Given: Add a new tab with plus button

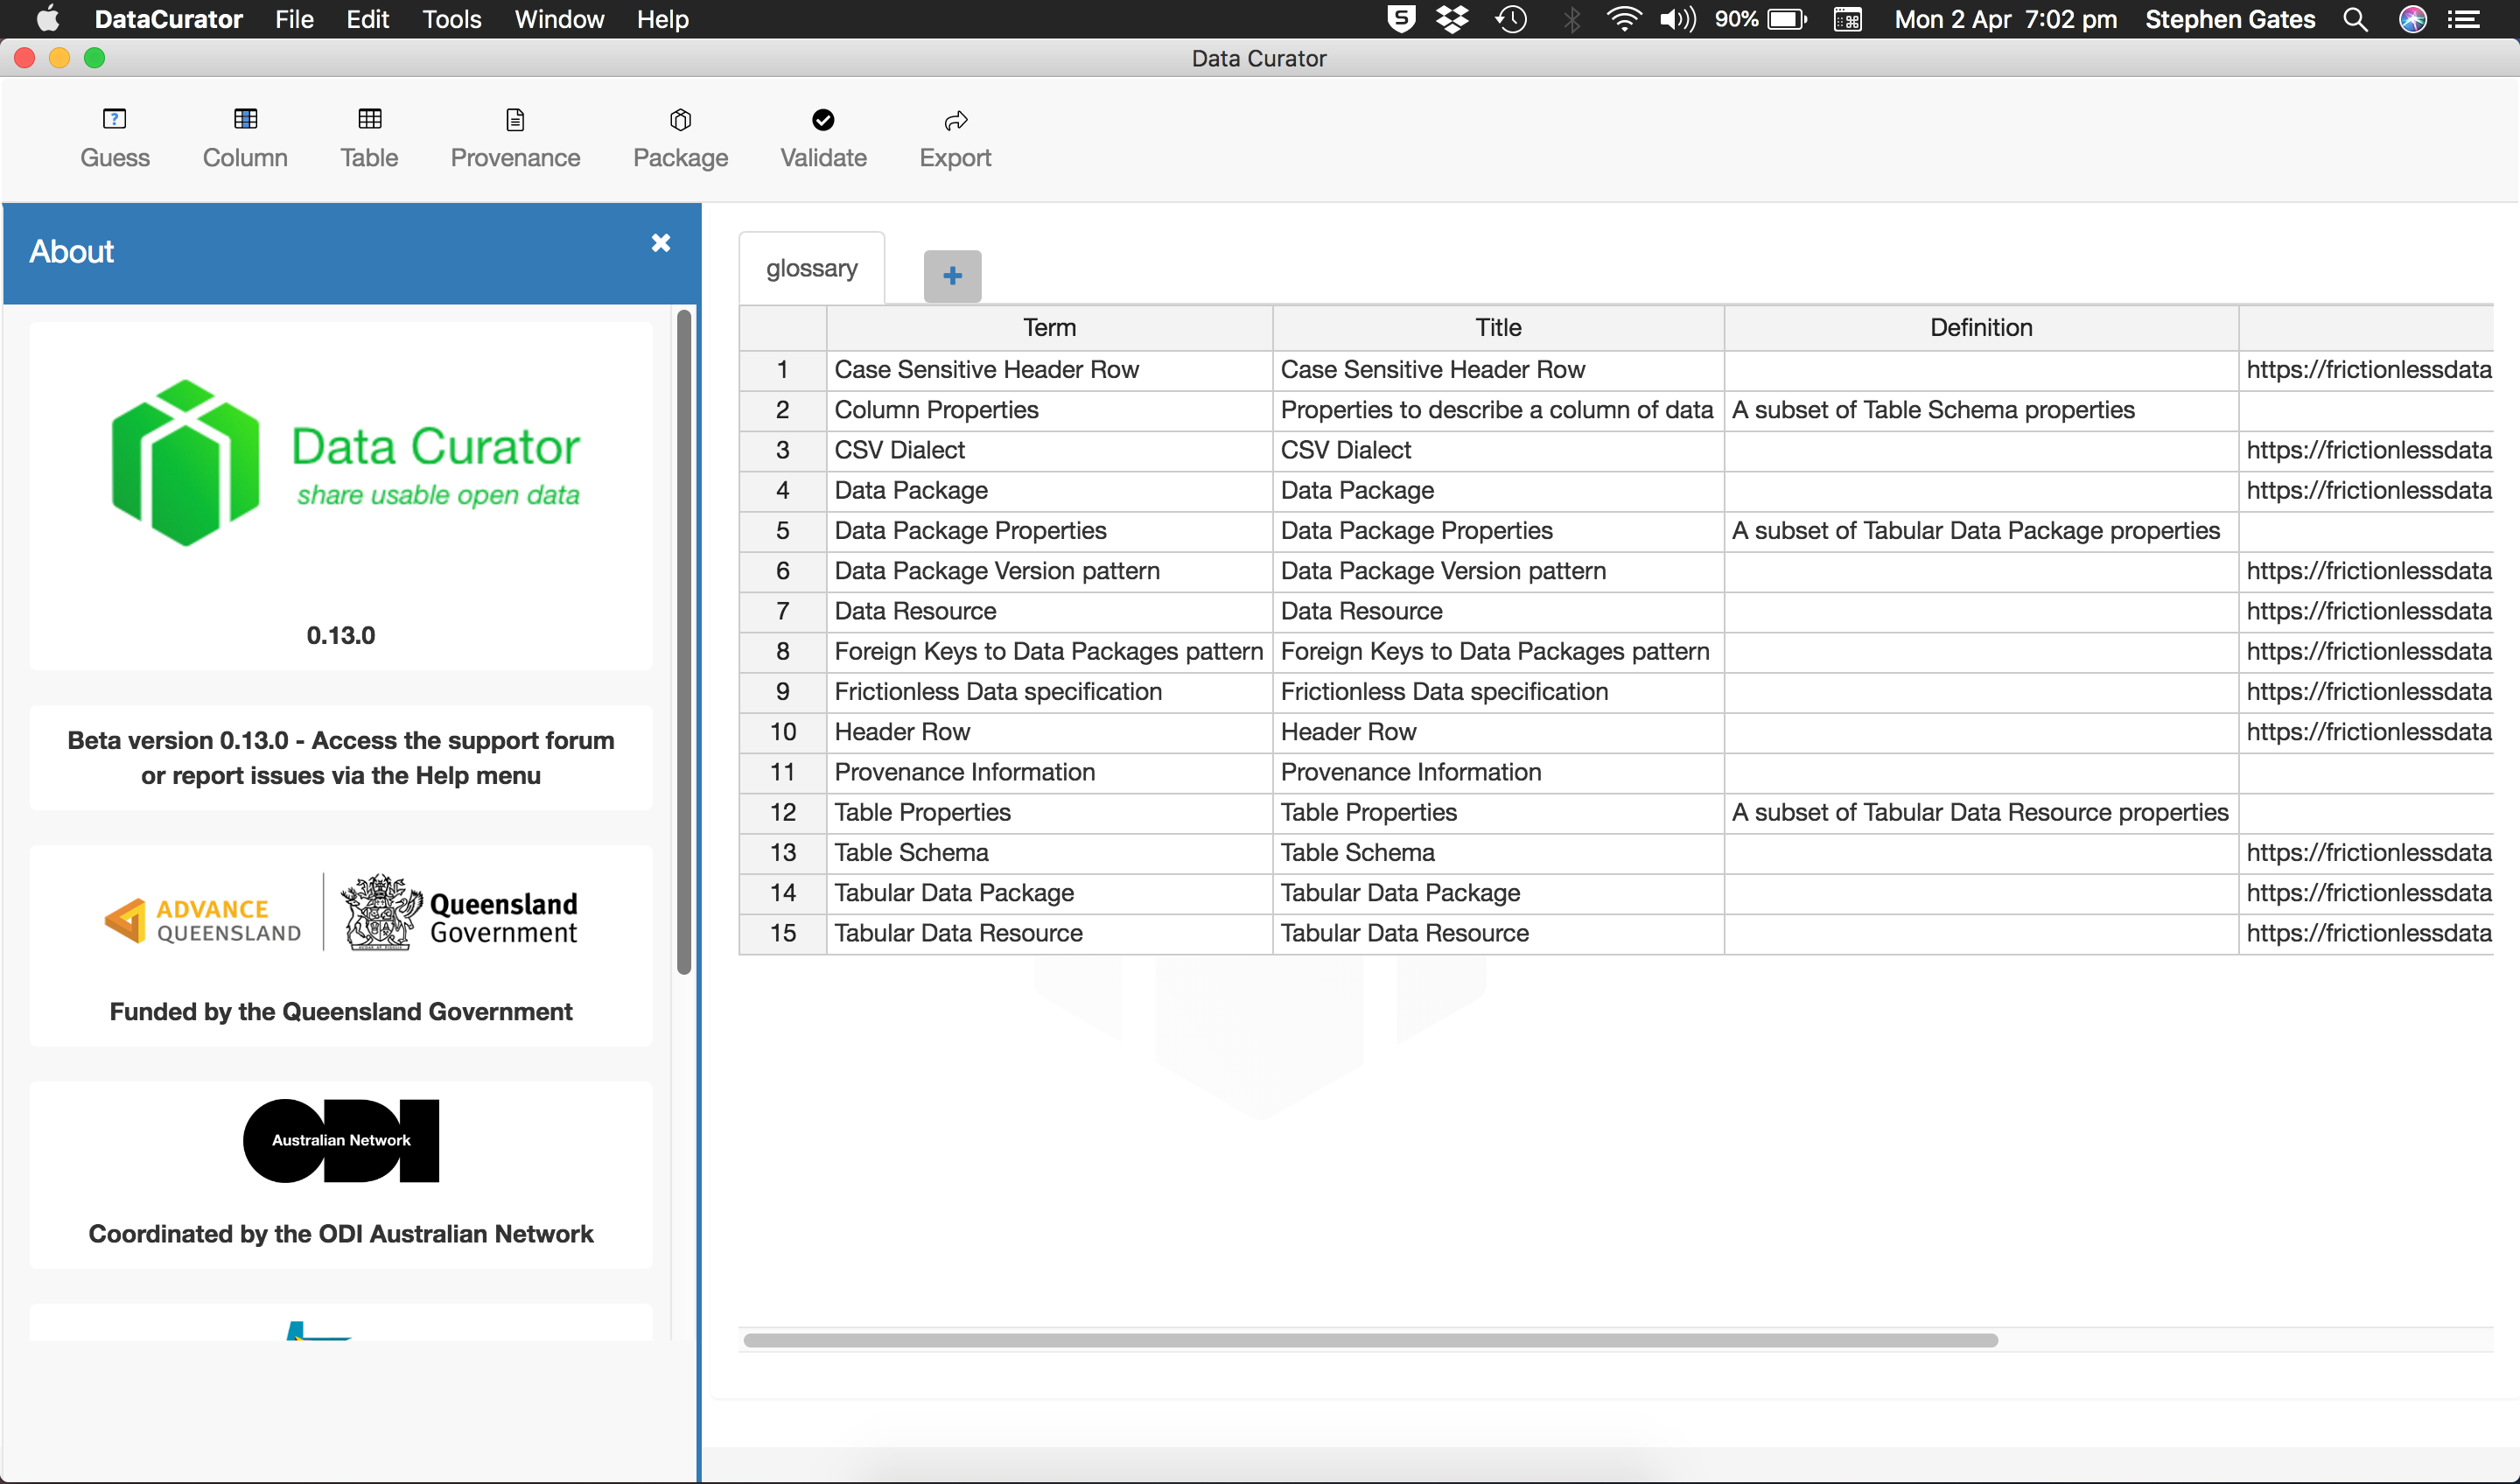Looking at the screenshot, I should click(952, 275).
